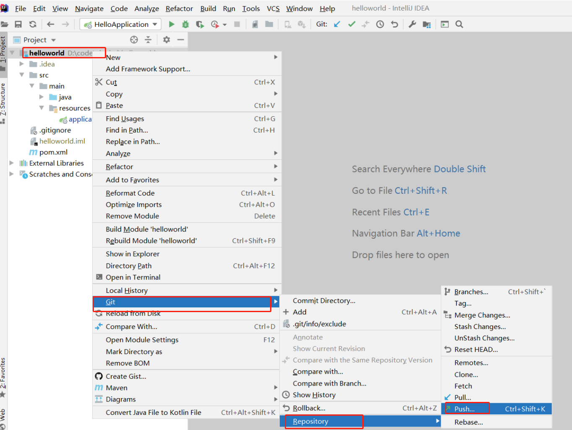Select Open in Terminal from the context menu
This screenshot has width=572, height=430.
187,277
